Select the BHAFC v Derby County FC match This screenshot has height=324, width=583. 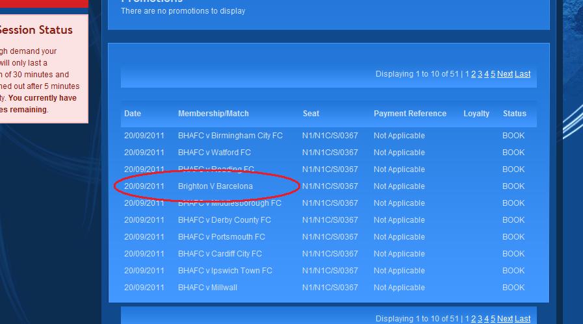pos(224,220)
